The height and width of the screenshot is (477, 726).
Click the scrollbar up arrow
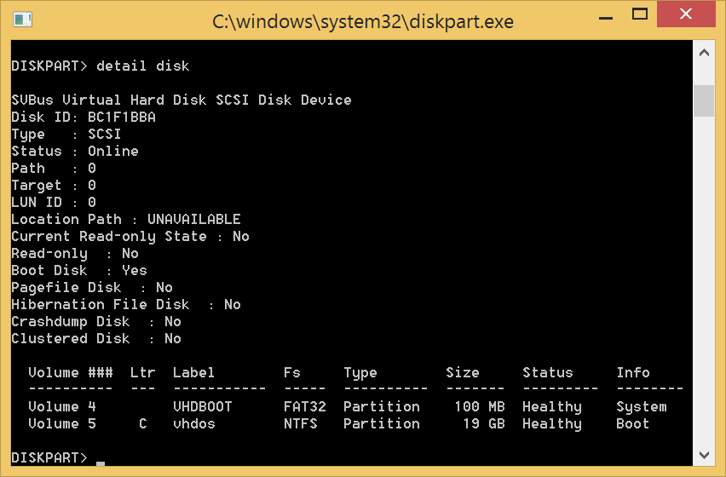pyautogui.click(x=704, y=53)
